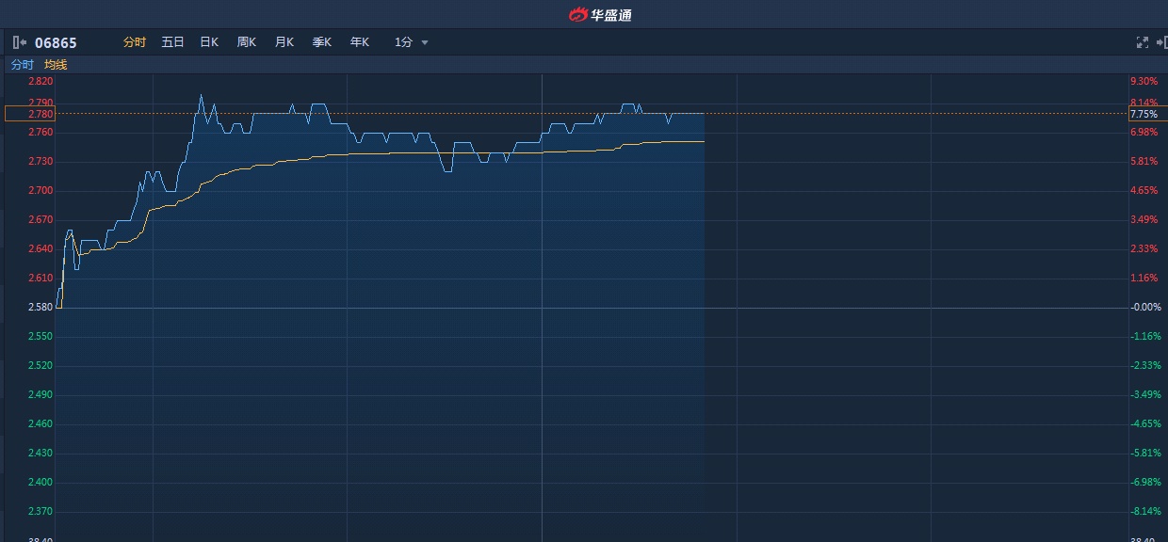Switch to the 周K weekly chart
Image resolution: width=1168 pixels, height=542 pixels.
[247, 42]
